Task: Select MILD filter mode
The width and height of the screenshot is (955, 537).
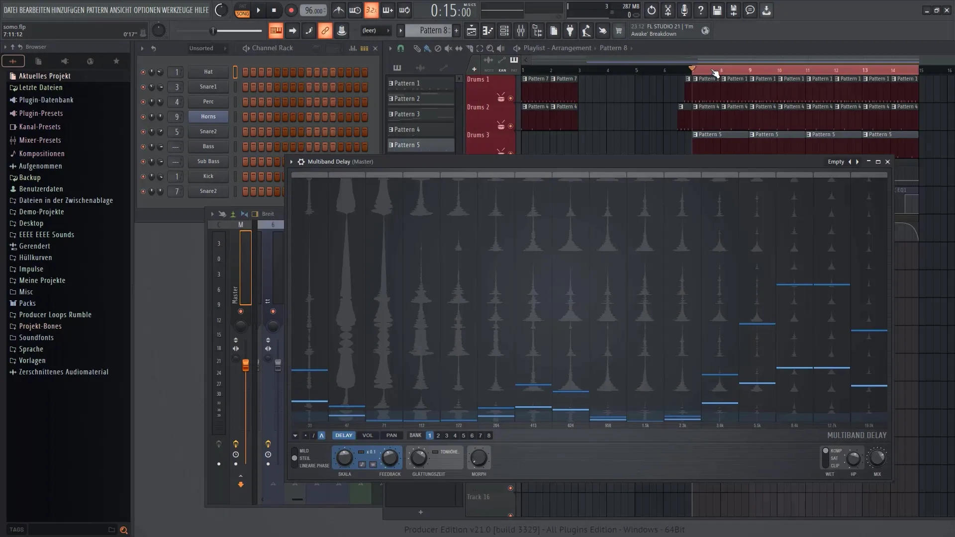Action: tap(304, 451)
